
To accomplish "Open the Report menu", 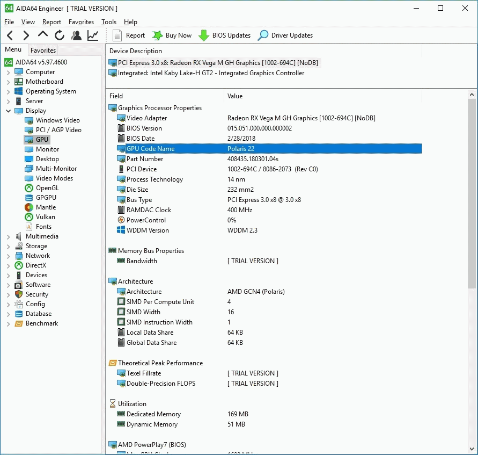I will click(52, 22).
